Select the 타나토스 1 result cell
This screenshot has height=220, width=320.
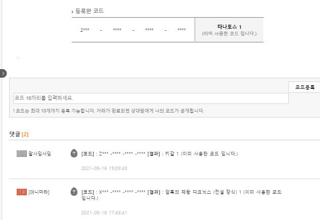pyautogui.click(x=229, y=30)
